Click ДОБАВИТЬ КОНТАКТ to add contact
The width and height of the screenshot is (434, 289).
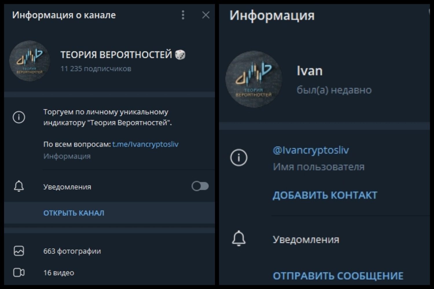(325, 195)
